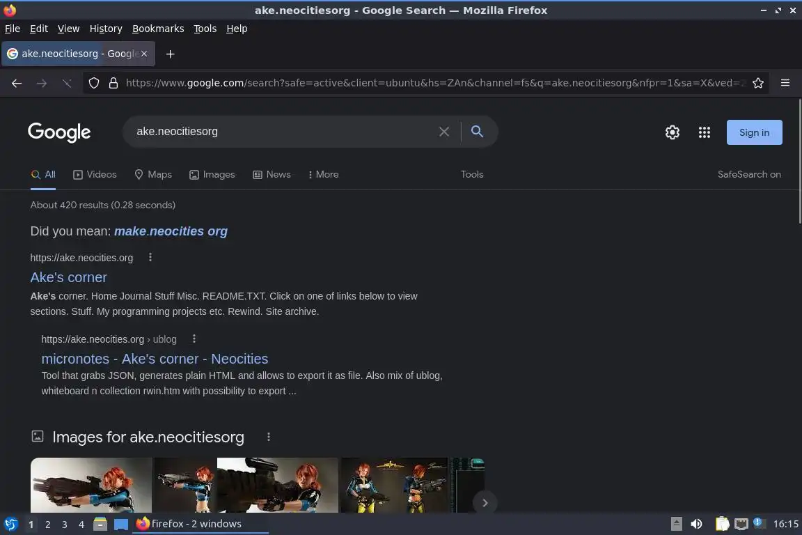View site security lock information
802x535 pixels.
click(113, 83)
